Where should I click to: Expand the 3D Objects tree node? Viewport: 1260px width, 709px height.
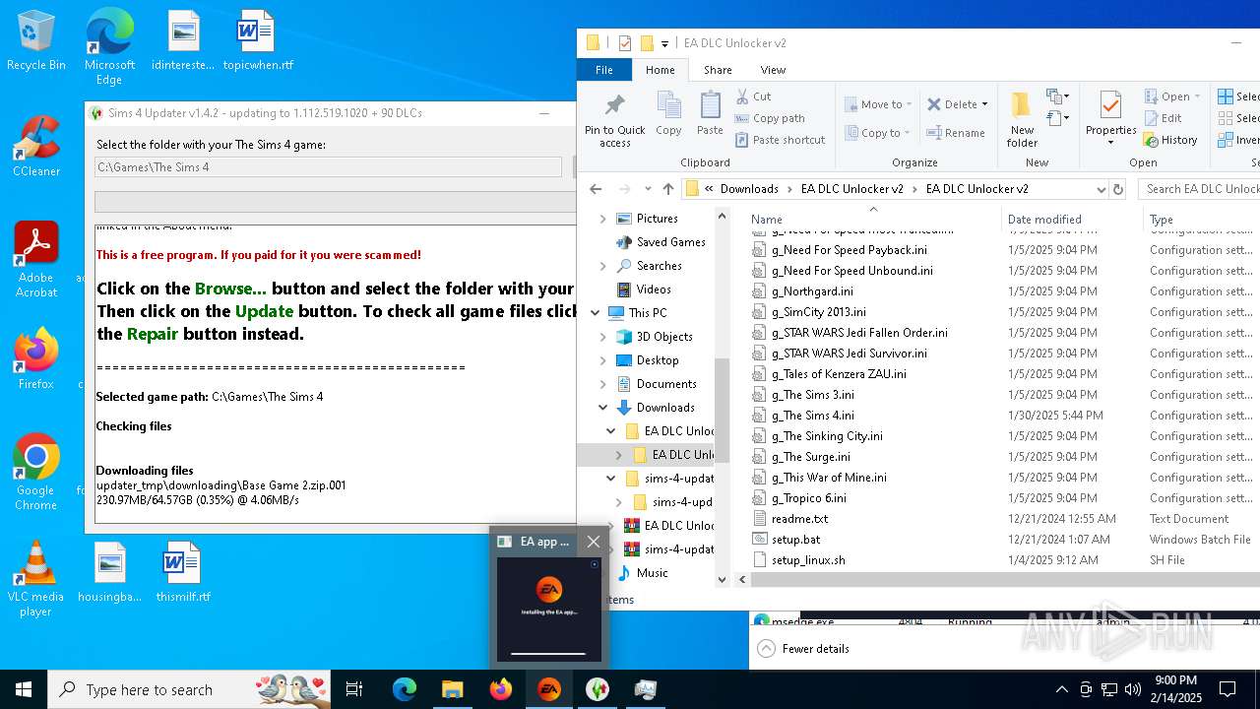point(602,337)
